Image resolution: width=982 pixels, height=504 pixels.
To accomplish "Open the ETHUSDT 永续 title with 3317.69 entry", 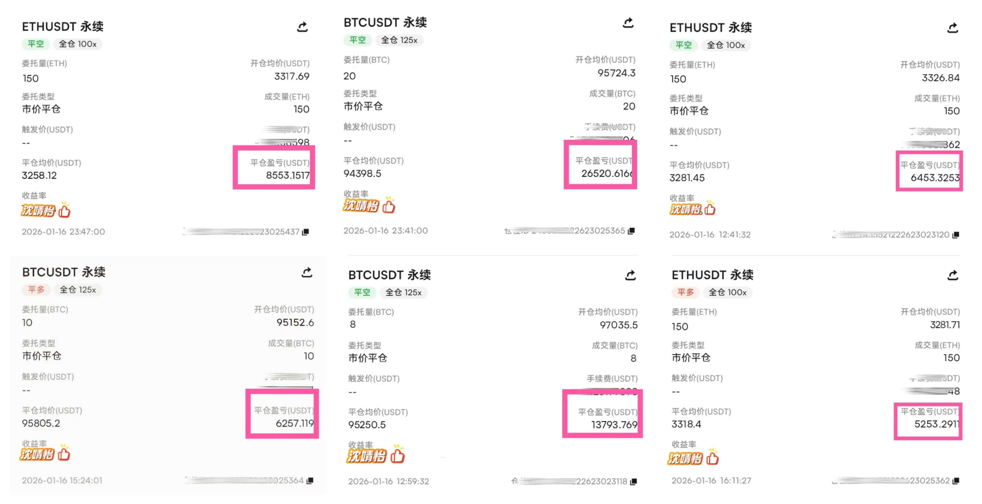I will (x=63, y=27).
